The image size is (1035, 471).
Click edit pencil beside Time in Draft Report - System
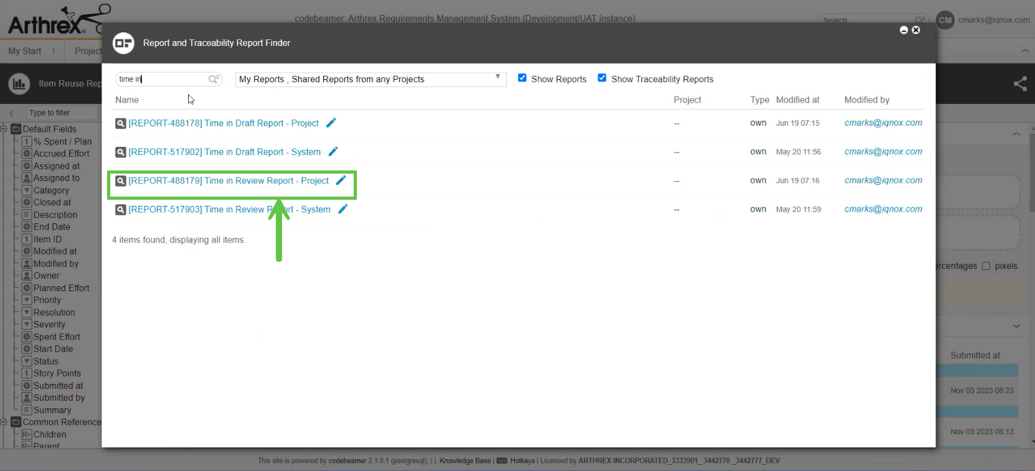(x=333, y=152)
